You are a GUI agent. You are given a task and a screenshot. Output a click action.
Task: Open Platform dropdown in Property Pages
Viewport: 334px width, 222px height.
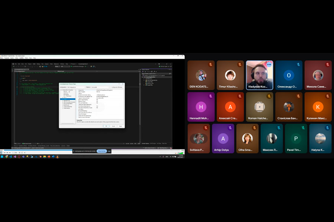click(101, 87)
